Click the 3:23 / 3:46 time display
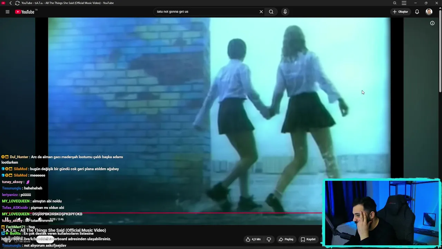The width and height of the screenshot is (442, 249). click(56, 219)
